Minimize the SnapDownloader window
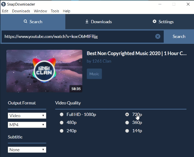Screen dimensions: 194x157 pyautogui.click(x=160, y=4)
